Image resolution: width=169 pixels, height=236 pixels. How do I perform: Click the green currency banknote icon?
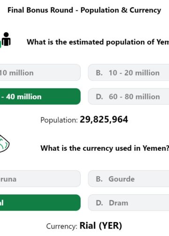point(5,144)
